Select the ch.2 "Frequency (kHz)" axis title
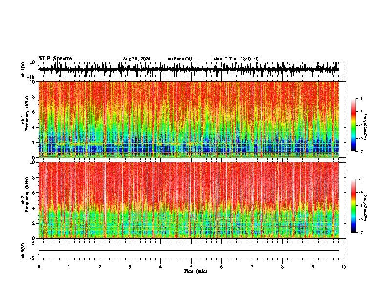Image resolution: width=387 pixels, height=299 pixels. pos(27,194)
